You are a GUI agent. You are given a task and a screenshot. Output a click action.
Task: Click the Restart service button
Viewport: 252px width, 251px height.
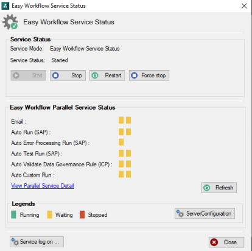pos(107,76)
